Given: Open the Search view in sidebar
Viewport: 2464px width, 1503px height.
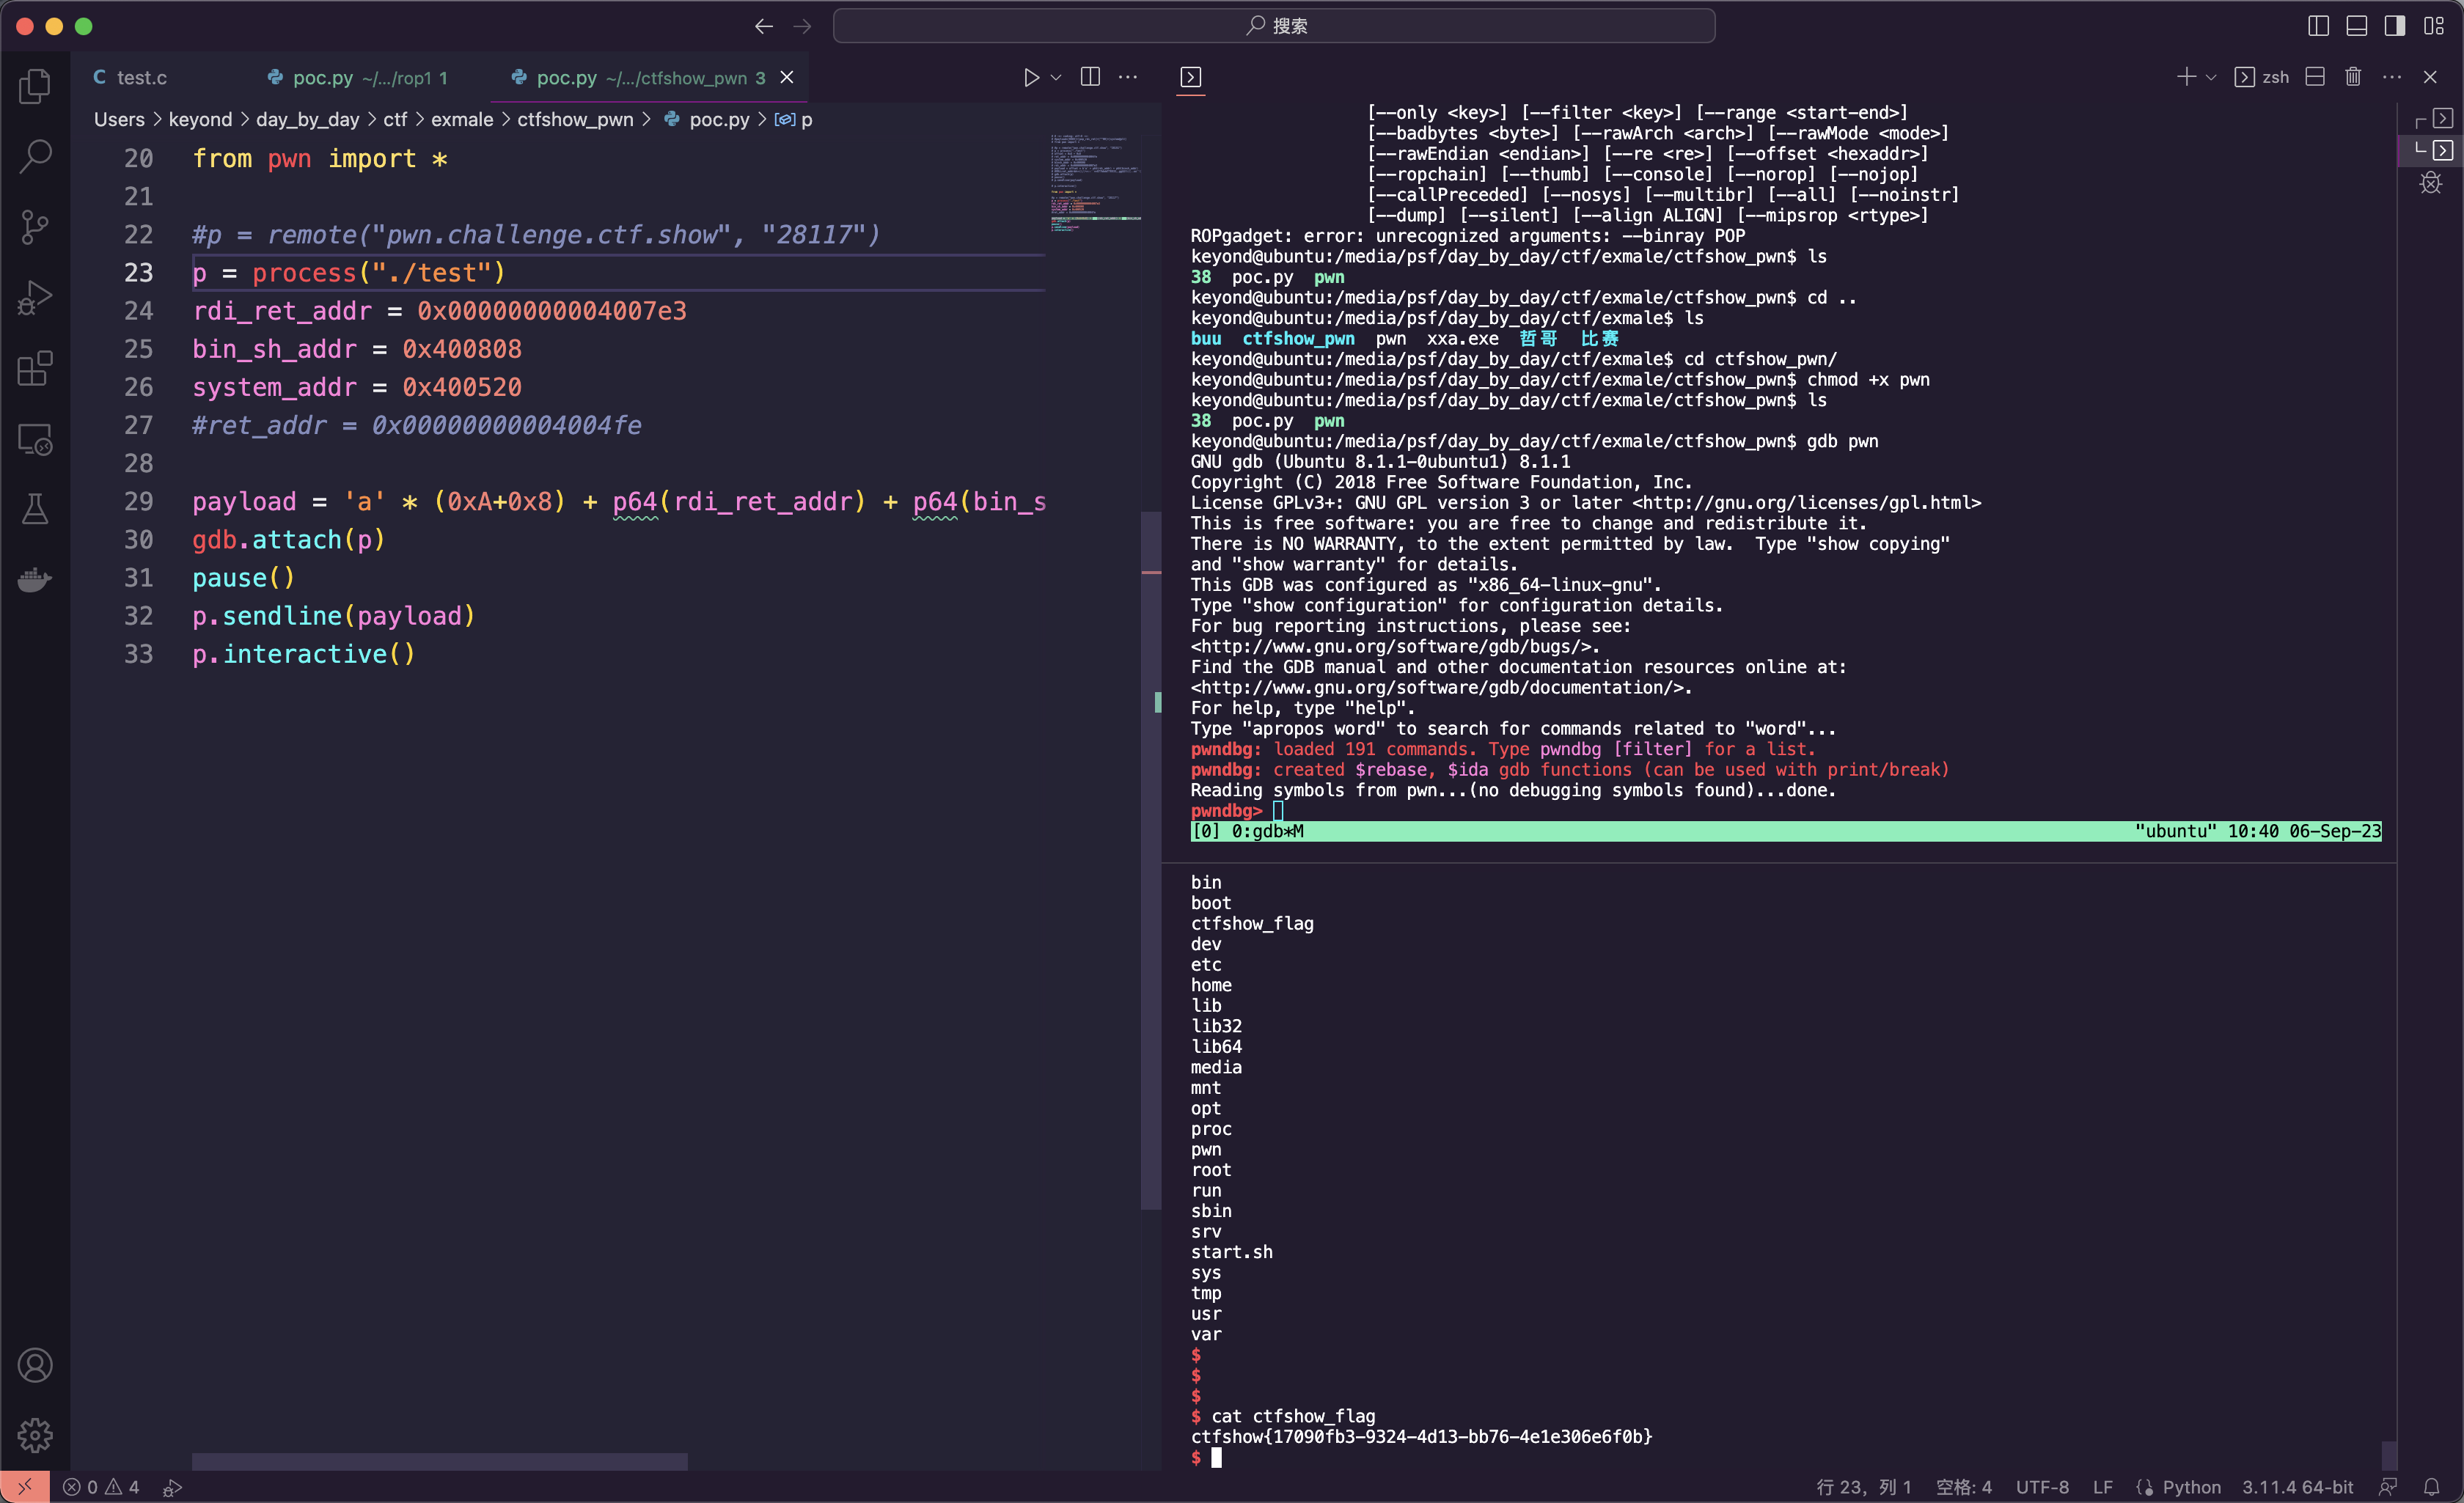Looking at the screenshot, I should coord(35,156).
